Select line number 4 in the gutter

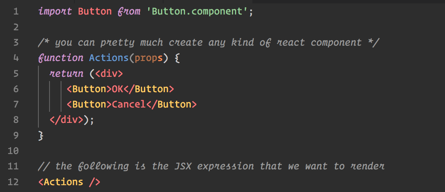(16, 58)
